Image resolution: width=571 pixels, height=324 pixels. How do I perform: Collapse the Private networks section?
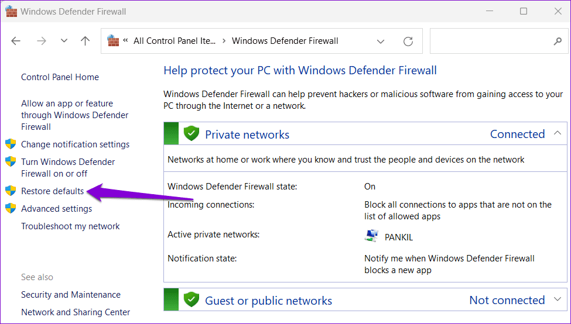557,134
